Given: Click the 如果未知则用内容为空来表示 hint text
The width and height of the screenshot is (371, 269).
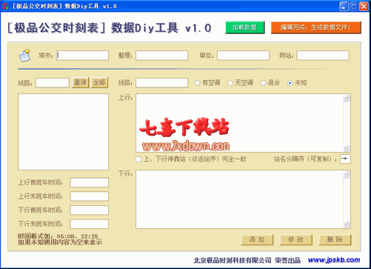Looking at the screenshot, I should point(60,242).
